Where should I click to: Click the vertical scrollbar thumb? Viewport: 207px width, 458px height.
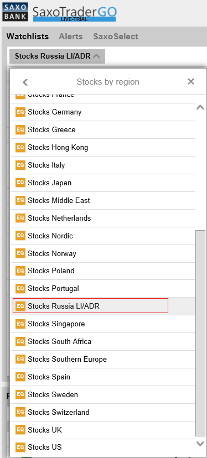(200, 333)
